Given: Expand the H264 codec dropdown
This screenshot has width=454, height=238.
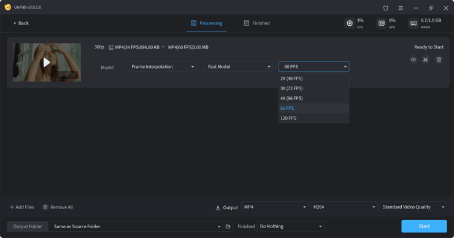Looking at the screenshot, I should (x=344, y=207).
